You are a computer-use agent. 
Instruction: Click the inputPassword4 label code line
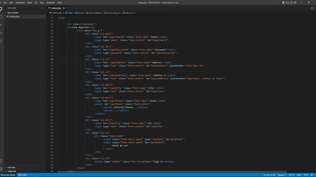tap(135, 50)
